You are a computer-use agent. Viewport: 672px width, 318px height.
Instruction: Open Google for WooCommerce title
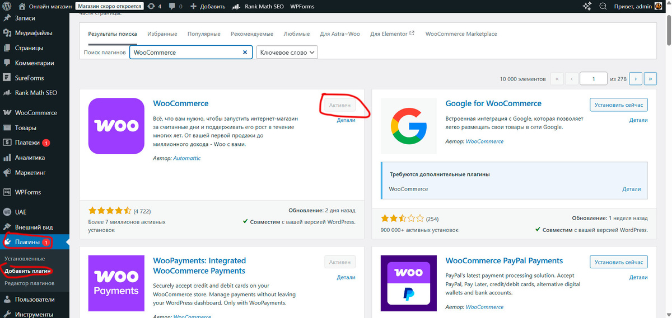493,103
